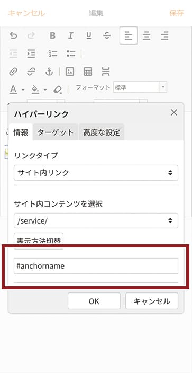
Task: Insert a table with the table icon
Action: (88, 72)
